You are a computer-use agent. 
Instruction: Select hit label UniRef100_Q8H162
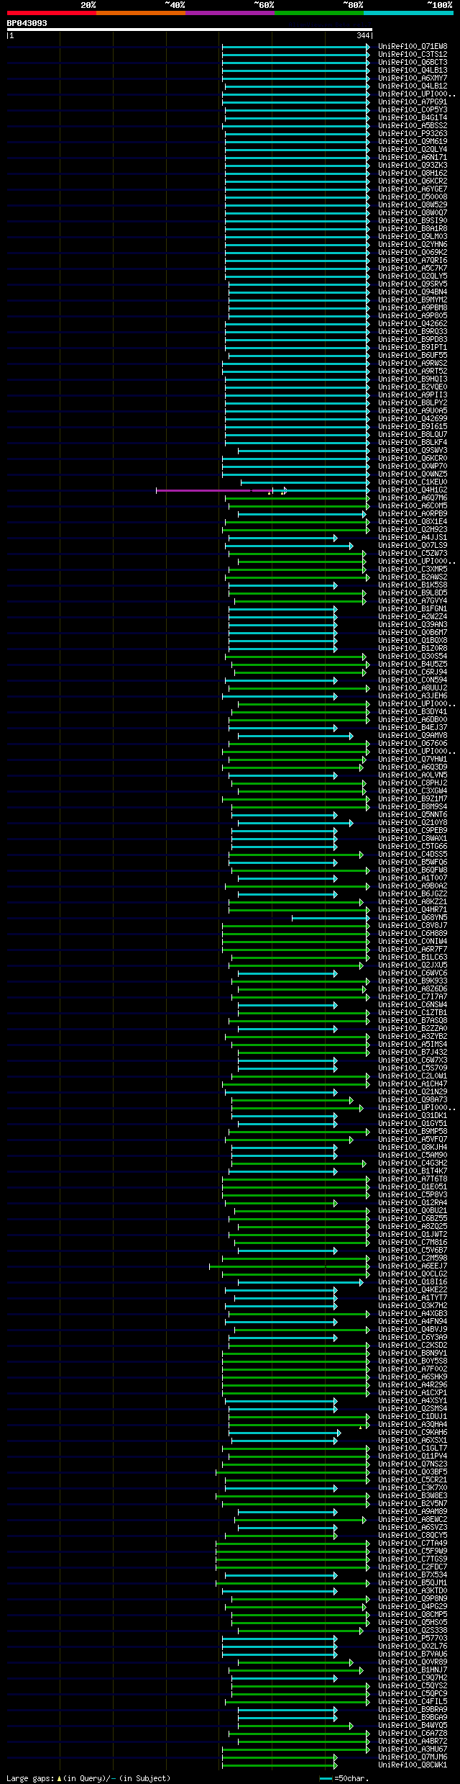(413, 174)
